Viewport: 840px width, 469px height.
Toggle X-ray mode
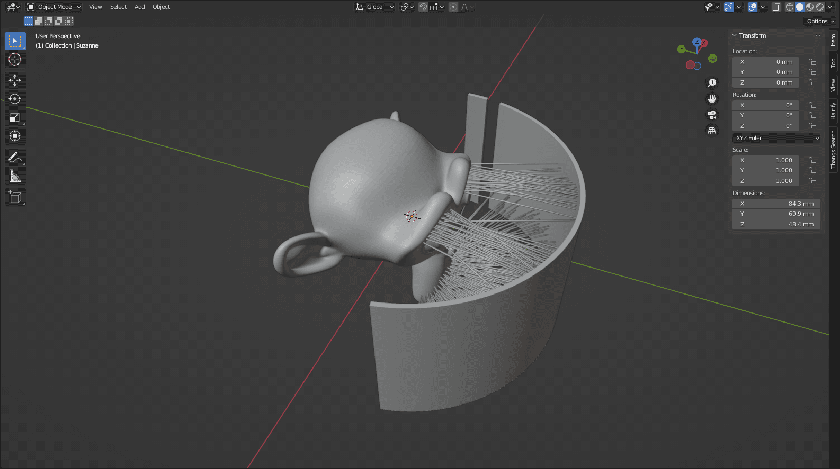pos(776,7)
